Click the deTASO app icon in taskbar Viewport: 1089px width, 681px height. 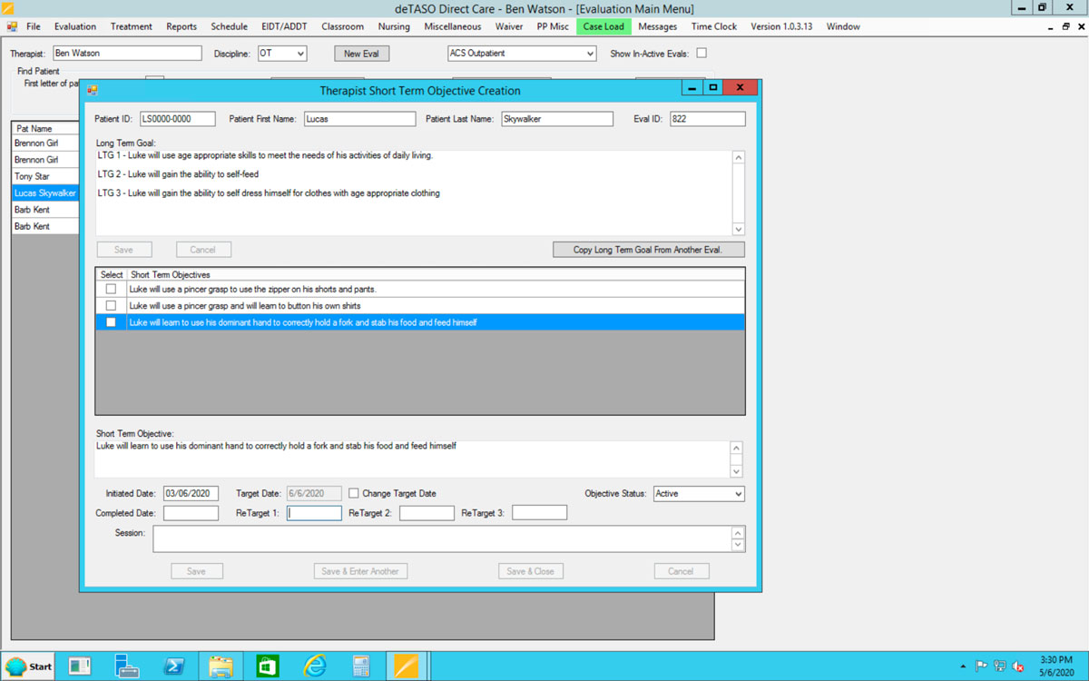406,666
